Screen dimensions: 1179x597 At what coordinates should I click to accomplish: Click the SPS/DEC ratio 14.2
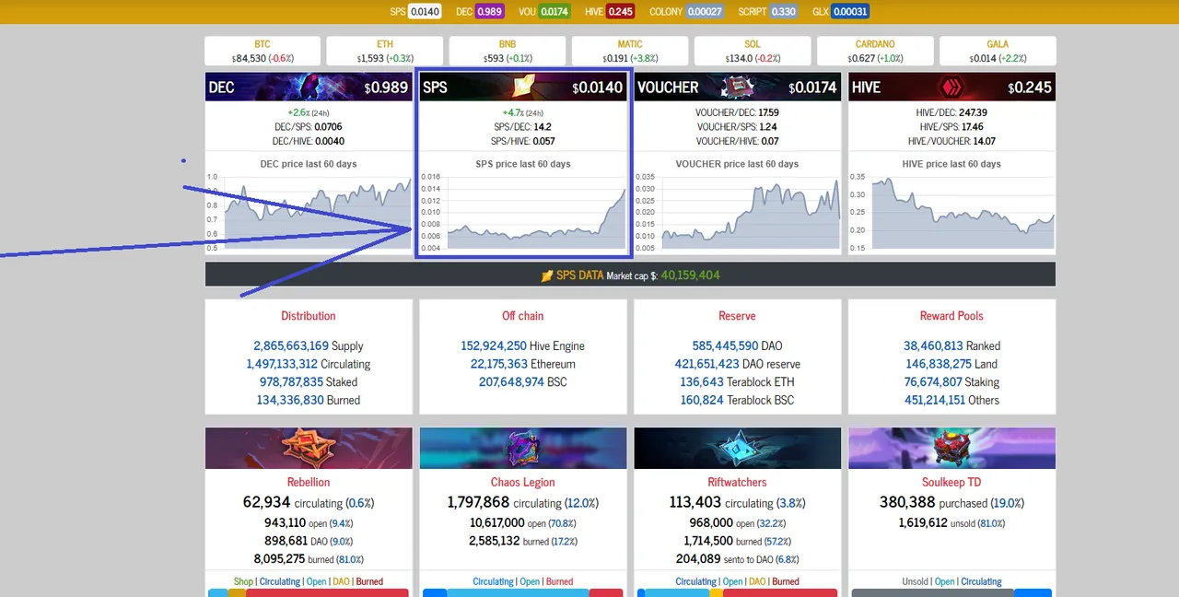(543, 127)
